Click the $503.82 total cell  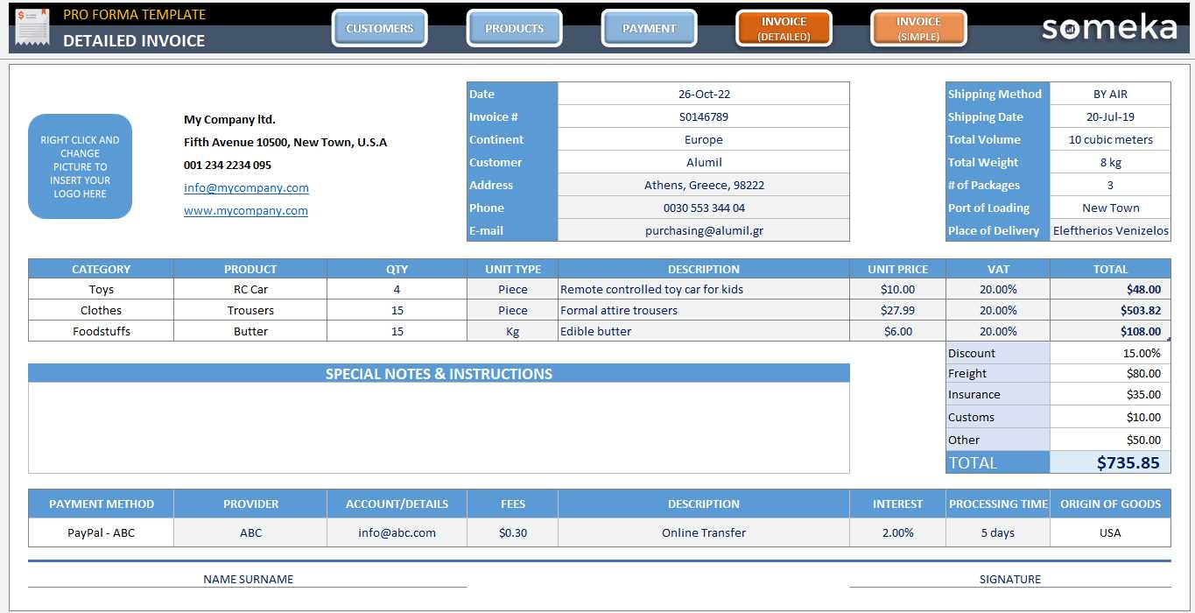point(1110,310)
